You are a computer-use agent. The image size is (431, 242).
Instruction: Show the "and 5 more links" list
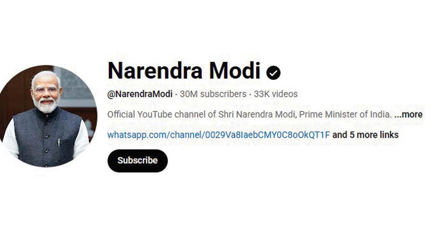pos(365,135)
